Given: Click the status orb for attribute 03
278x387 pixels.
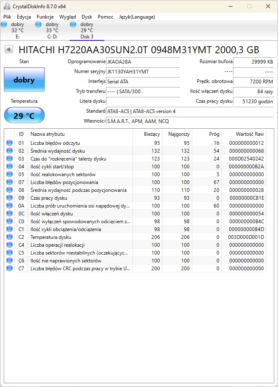Looking at the screenshot, I should [9, 159].
